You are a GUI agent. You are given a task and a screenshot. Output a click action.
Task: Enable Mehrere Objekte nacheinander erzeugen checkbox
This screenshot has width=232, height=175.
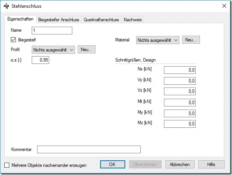(7, 165)
